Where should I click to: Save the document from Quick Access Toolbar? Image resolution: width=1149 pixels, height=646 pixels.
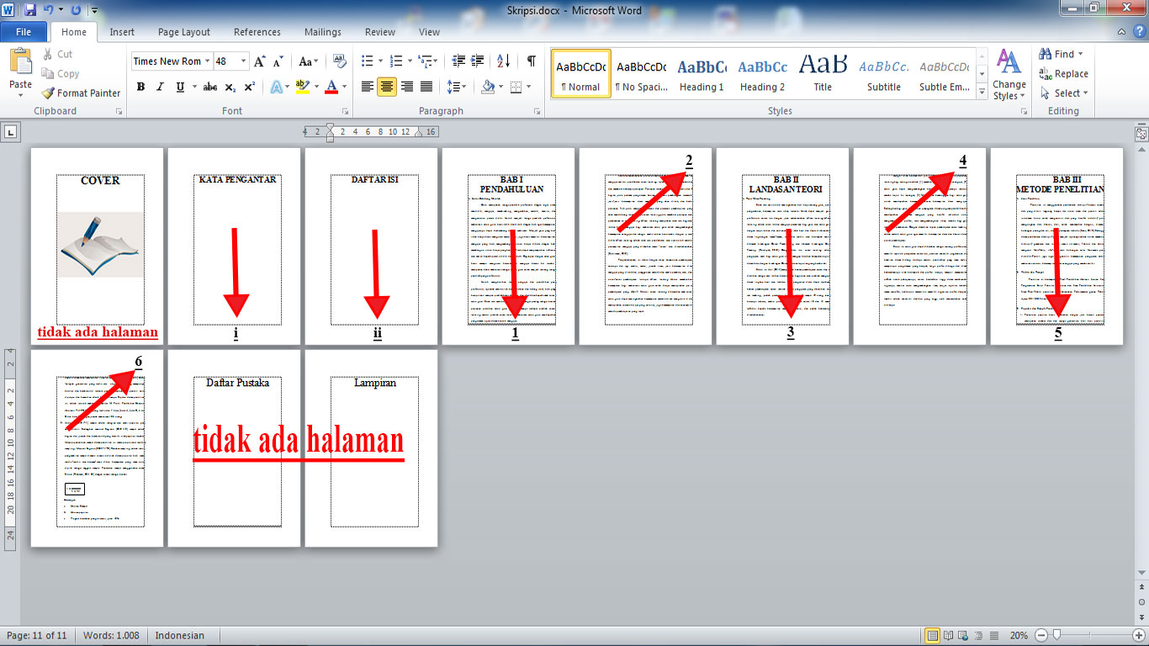click(30, 10)
